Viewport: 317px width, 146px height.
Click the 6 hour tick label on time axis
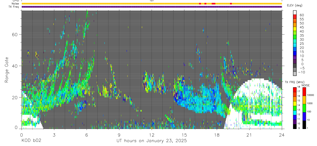pos(86,135)
